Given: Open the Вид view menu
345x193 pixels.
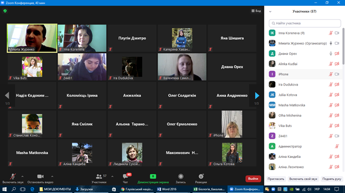Looking at the screenshot, I should click(256, 11).
